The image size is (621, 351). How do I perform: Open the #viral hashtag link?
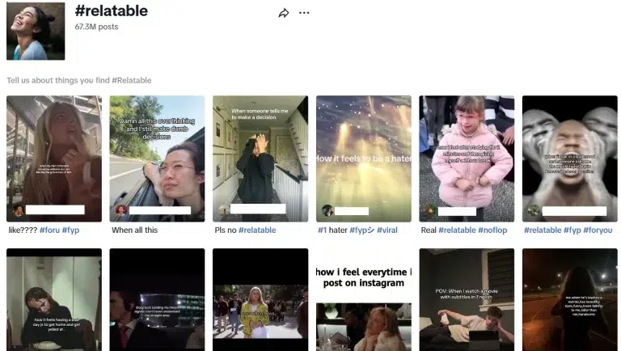click(x=387, y=230)
